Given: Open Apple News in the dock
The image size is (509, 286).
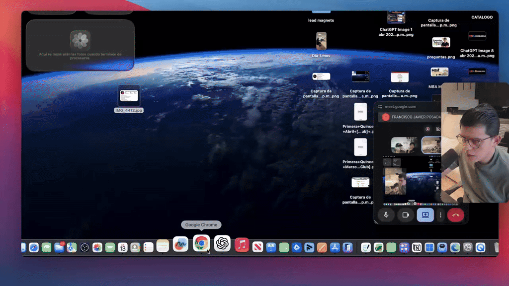Looking at the screenshot, I should pyautogui.click(x=258, y=247).
